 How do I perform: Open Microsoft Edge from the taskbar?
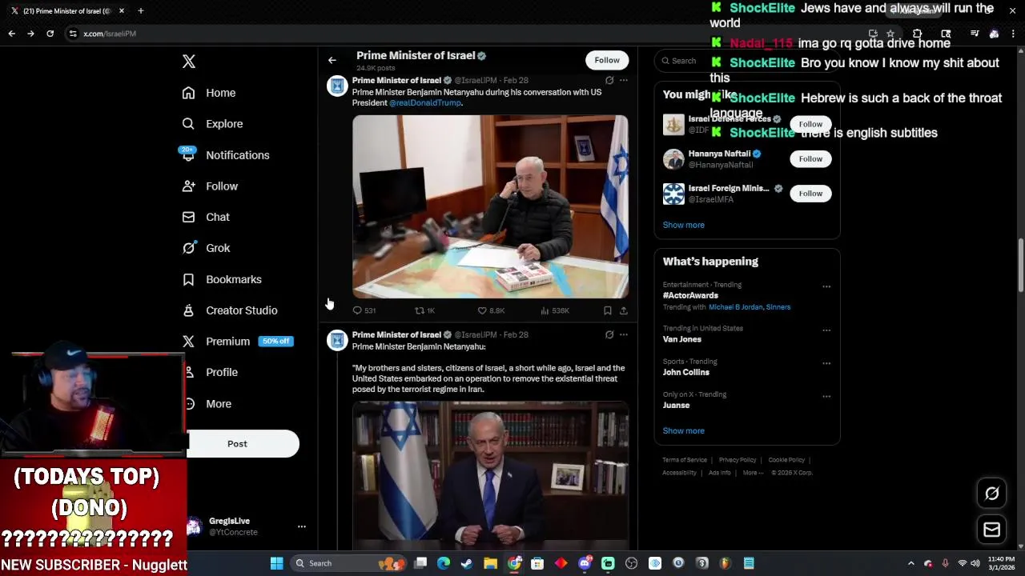pyautogui.click(x=444, y=563)
